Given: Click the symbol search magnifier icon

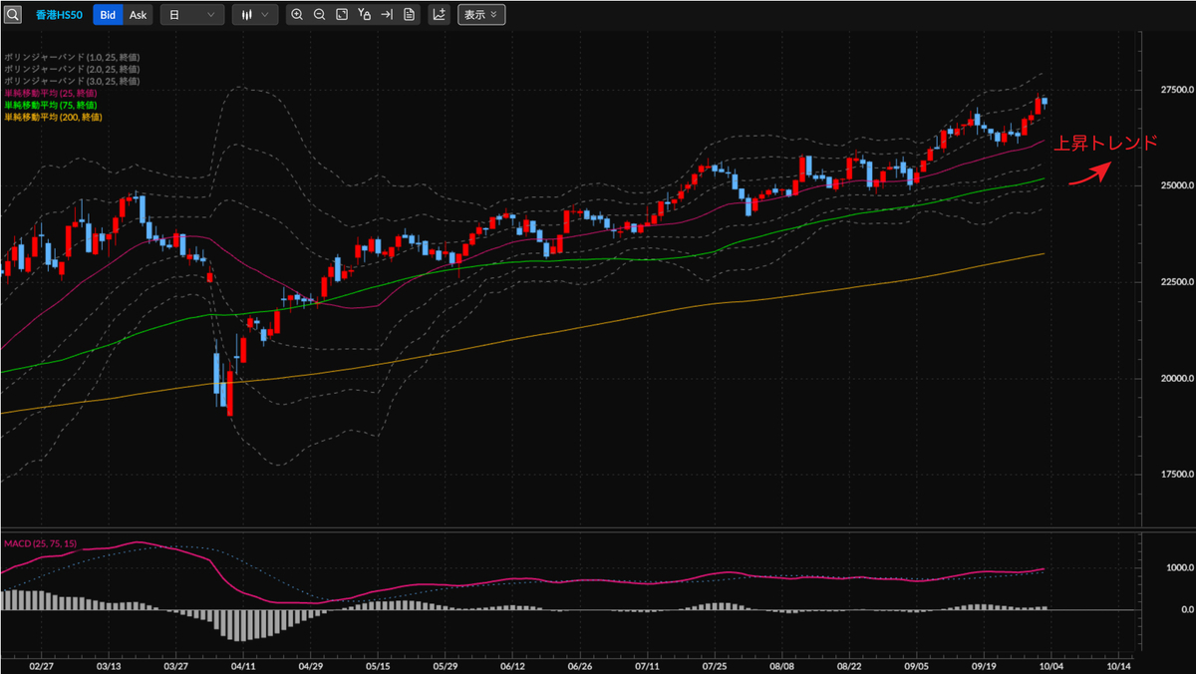Looking at the screenshot, I should [13, 15].
